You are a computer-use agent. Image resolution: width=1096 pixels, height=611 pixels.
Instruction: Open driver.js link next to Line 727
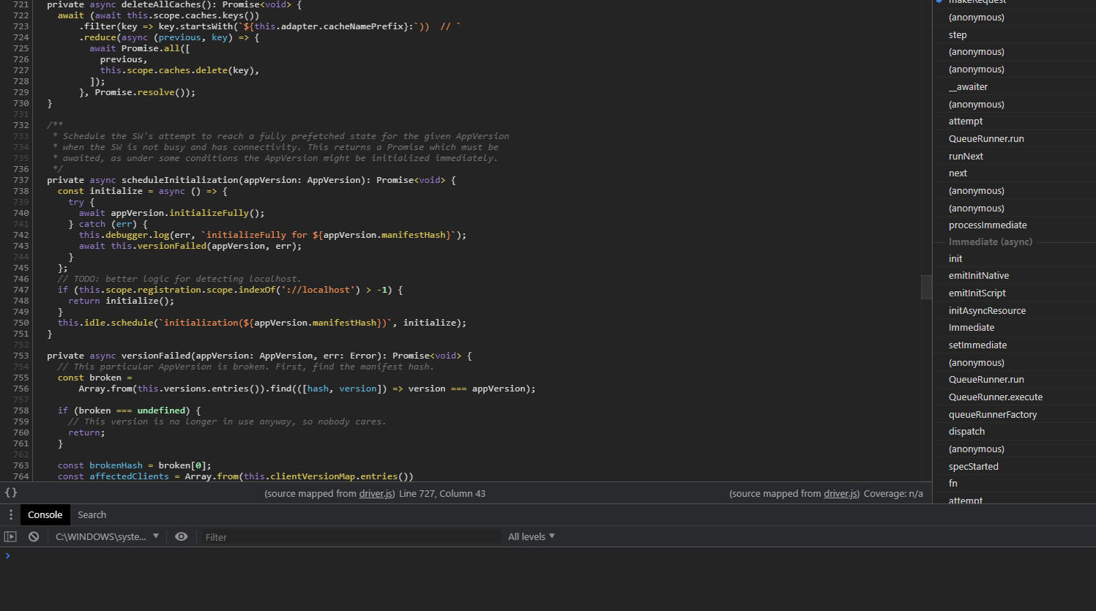(376, 493)
